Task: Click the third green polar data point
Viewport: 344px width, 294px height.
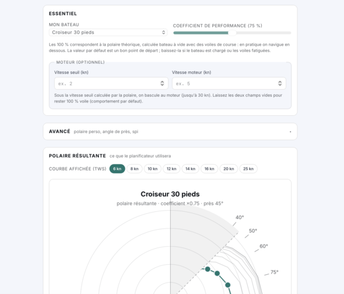Action: (227, 285)
